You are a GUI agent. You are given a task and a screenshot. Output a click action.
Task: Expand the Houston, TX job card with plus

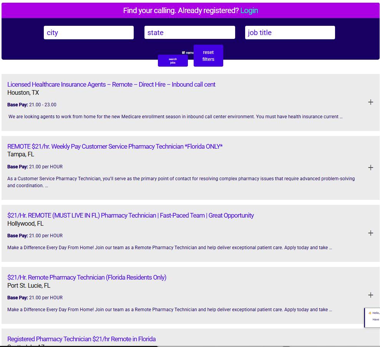click(370, 102)
